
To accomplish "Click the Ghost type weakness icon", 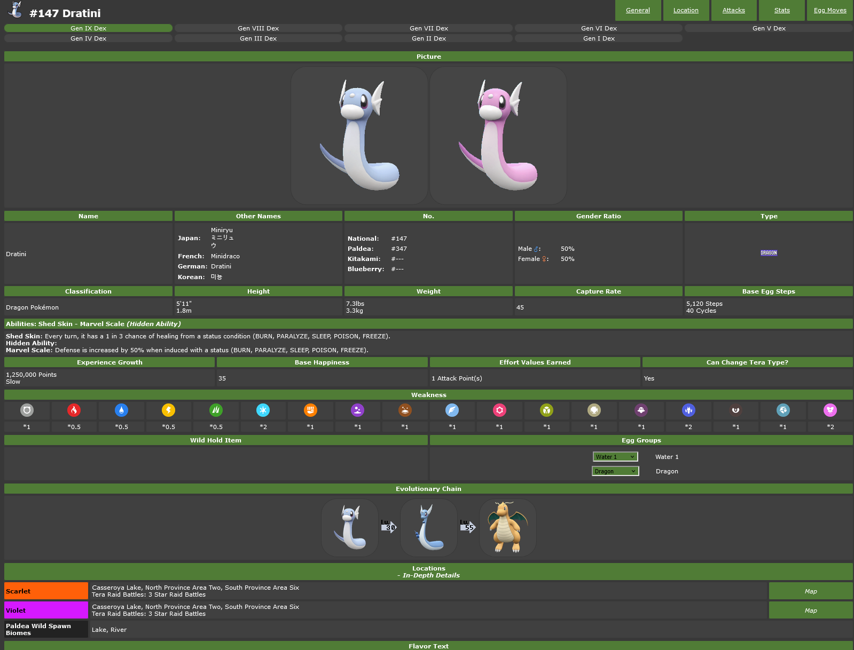I will point(641,410).
